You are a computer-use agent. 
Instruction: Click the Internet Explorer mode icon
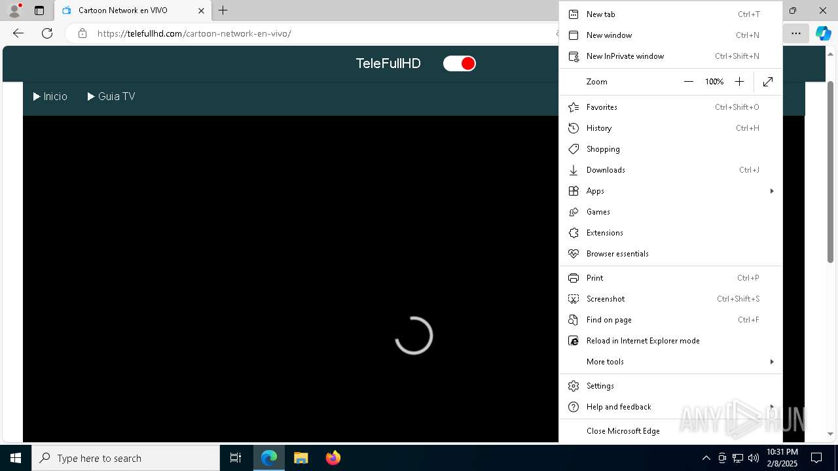(574, 341)
